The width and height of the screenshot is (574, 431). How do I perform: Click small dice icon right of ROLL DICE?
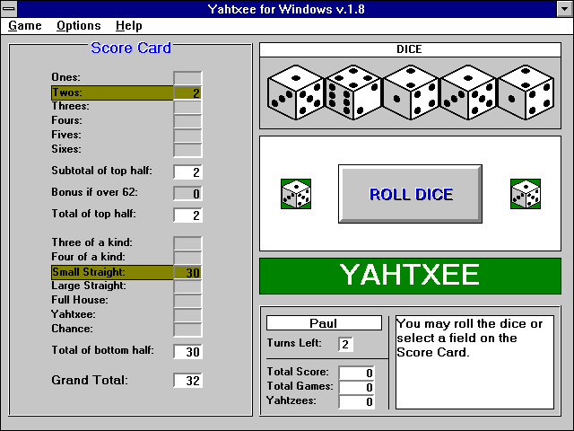click(x=526, y=194)
